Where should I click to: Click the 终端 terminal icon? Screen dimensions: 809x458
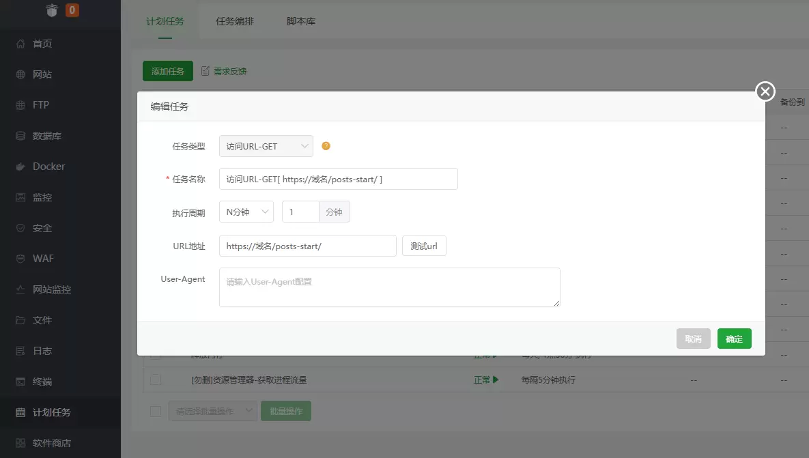pyautogui.click(x=20, y=382)
